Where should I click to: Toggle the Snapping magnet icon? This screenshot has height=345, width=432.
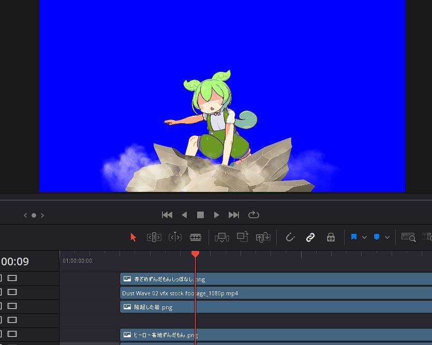290,237
